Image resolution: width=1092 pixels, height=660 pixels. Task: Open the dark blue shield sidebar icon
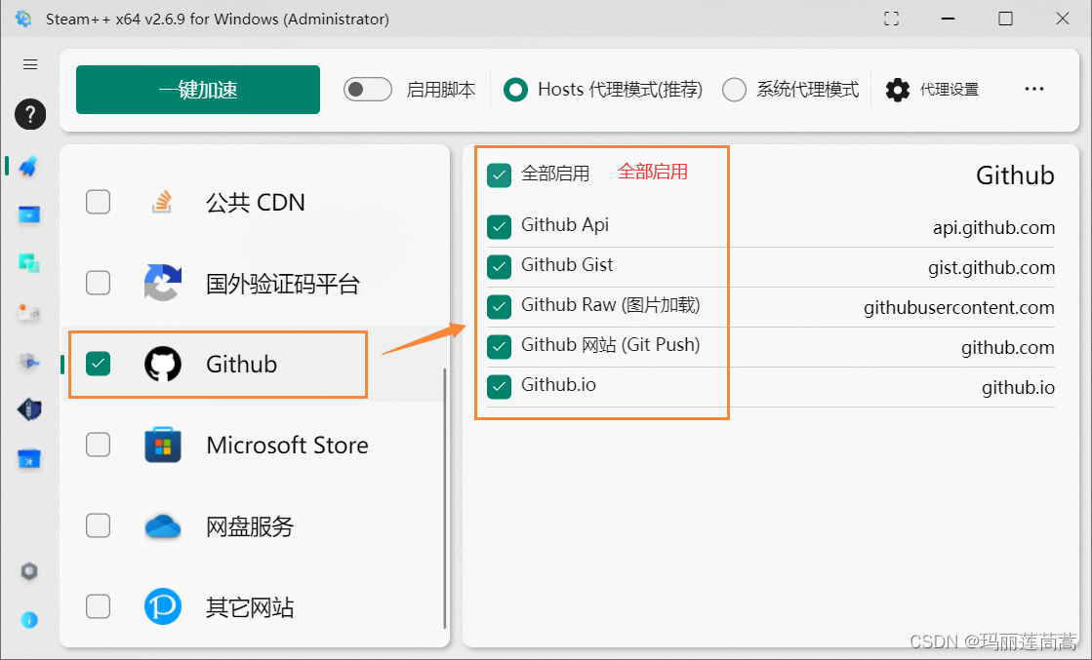[29, 409]
